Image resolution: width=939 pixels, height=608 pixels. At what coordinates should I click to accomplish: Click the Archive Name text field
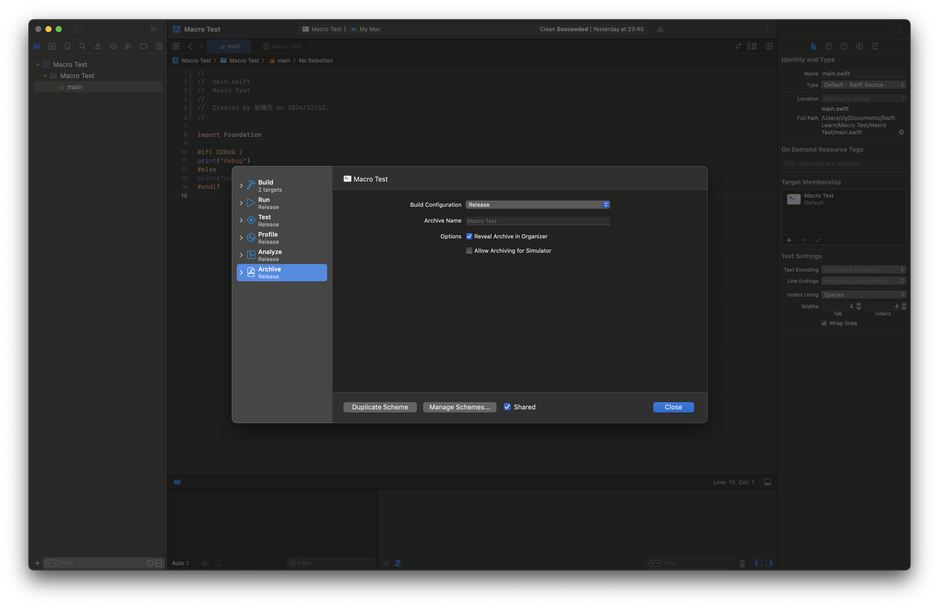(x=538, y=221)
